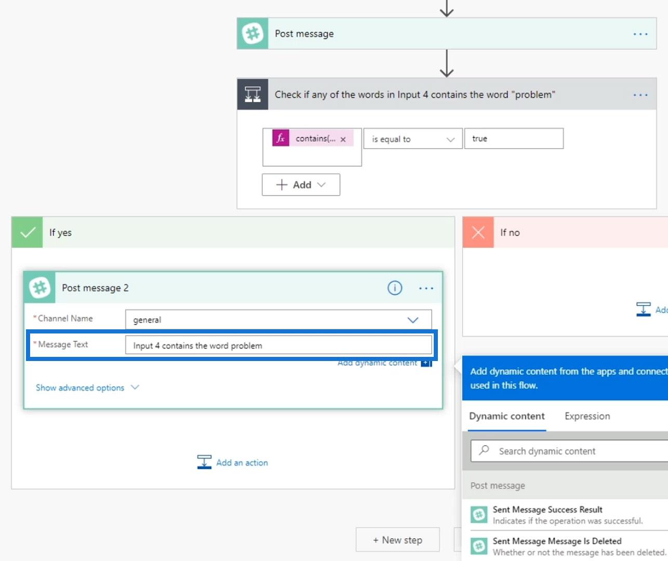This screenshot has height=561, width=668.
Task: Click the Slack icon on Post message 2
Action: (39, 287)
